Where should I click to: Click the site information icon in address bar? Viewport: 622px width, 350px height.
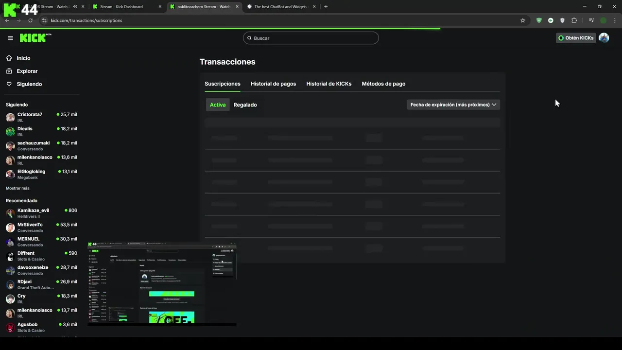[x=44, y=20]
